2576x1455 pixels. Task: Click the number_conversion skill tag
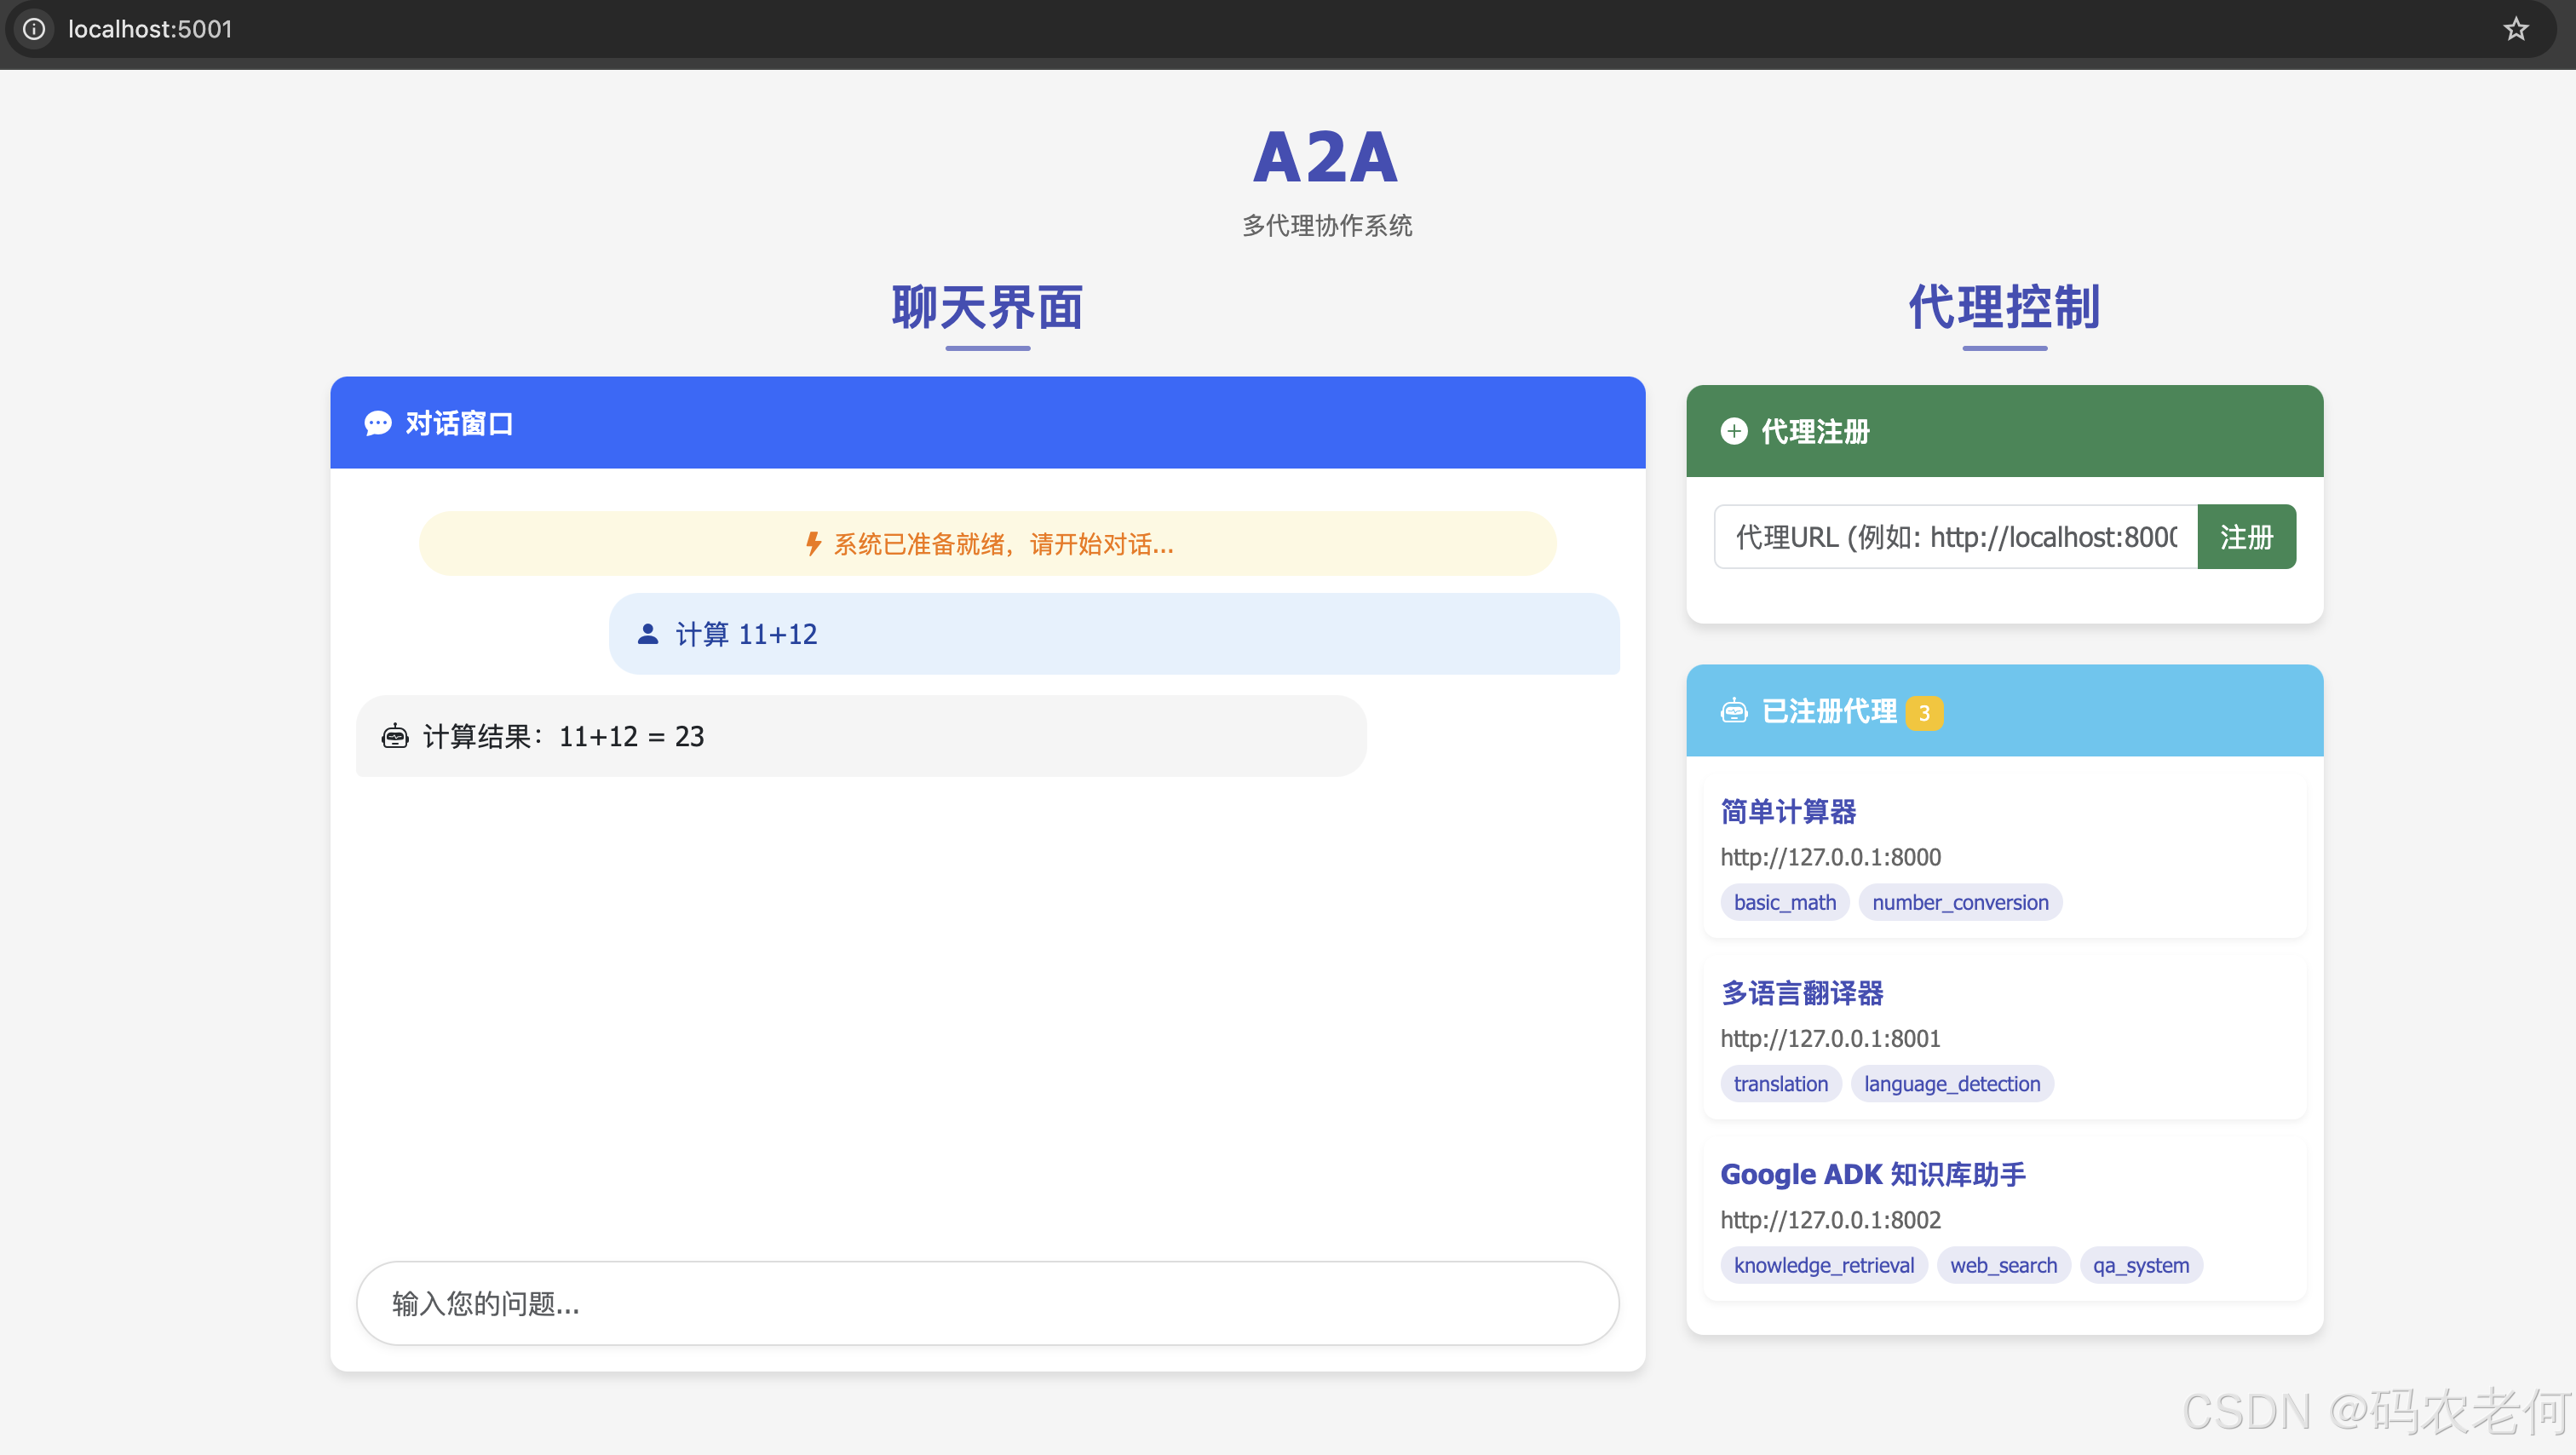(x=1959, y=902)
